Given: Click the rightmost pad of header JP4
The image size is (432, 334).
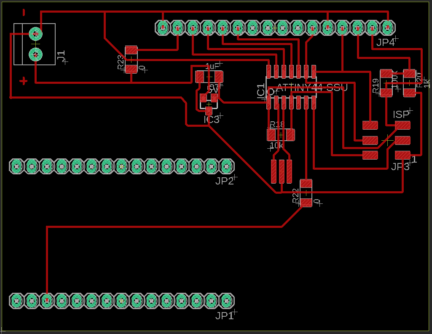Looking at the screenshot, I should tap(388, 27).
